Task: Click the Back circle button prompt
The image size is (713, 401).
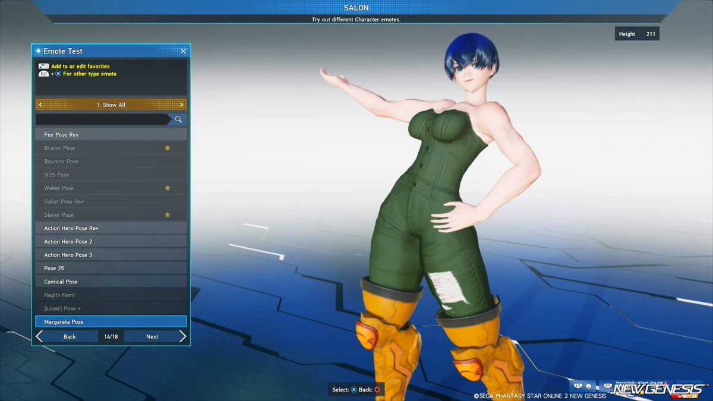Action: (377, 390)
